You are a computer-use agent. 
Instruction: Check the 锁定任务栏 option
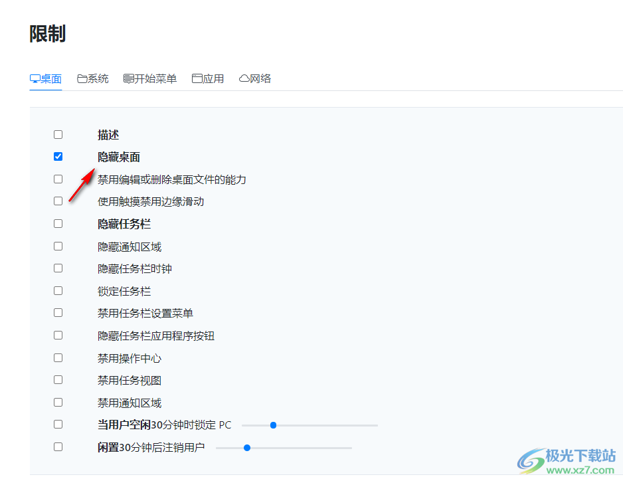click(x=58, y=290)
